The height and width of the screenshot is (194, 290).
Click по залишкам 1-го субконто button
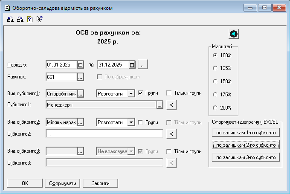click(x=246, y=133)
